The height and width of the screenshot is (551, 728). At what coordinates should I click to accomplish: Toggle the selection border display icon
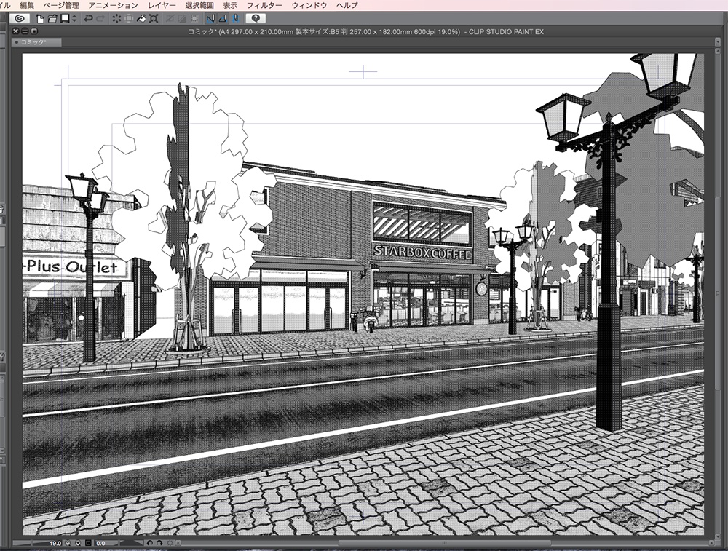pyautogui.click(x=195, y=19)
